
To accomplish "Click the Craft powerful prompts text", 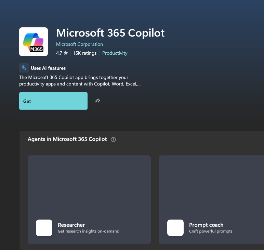I will (x=211, y=231).
